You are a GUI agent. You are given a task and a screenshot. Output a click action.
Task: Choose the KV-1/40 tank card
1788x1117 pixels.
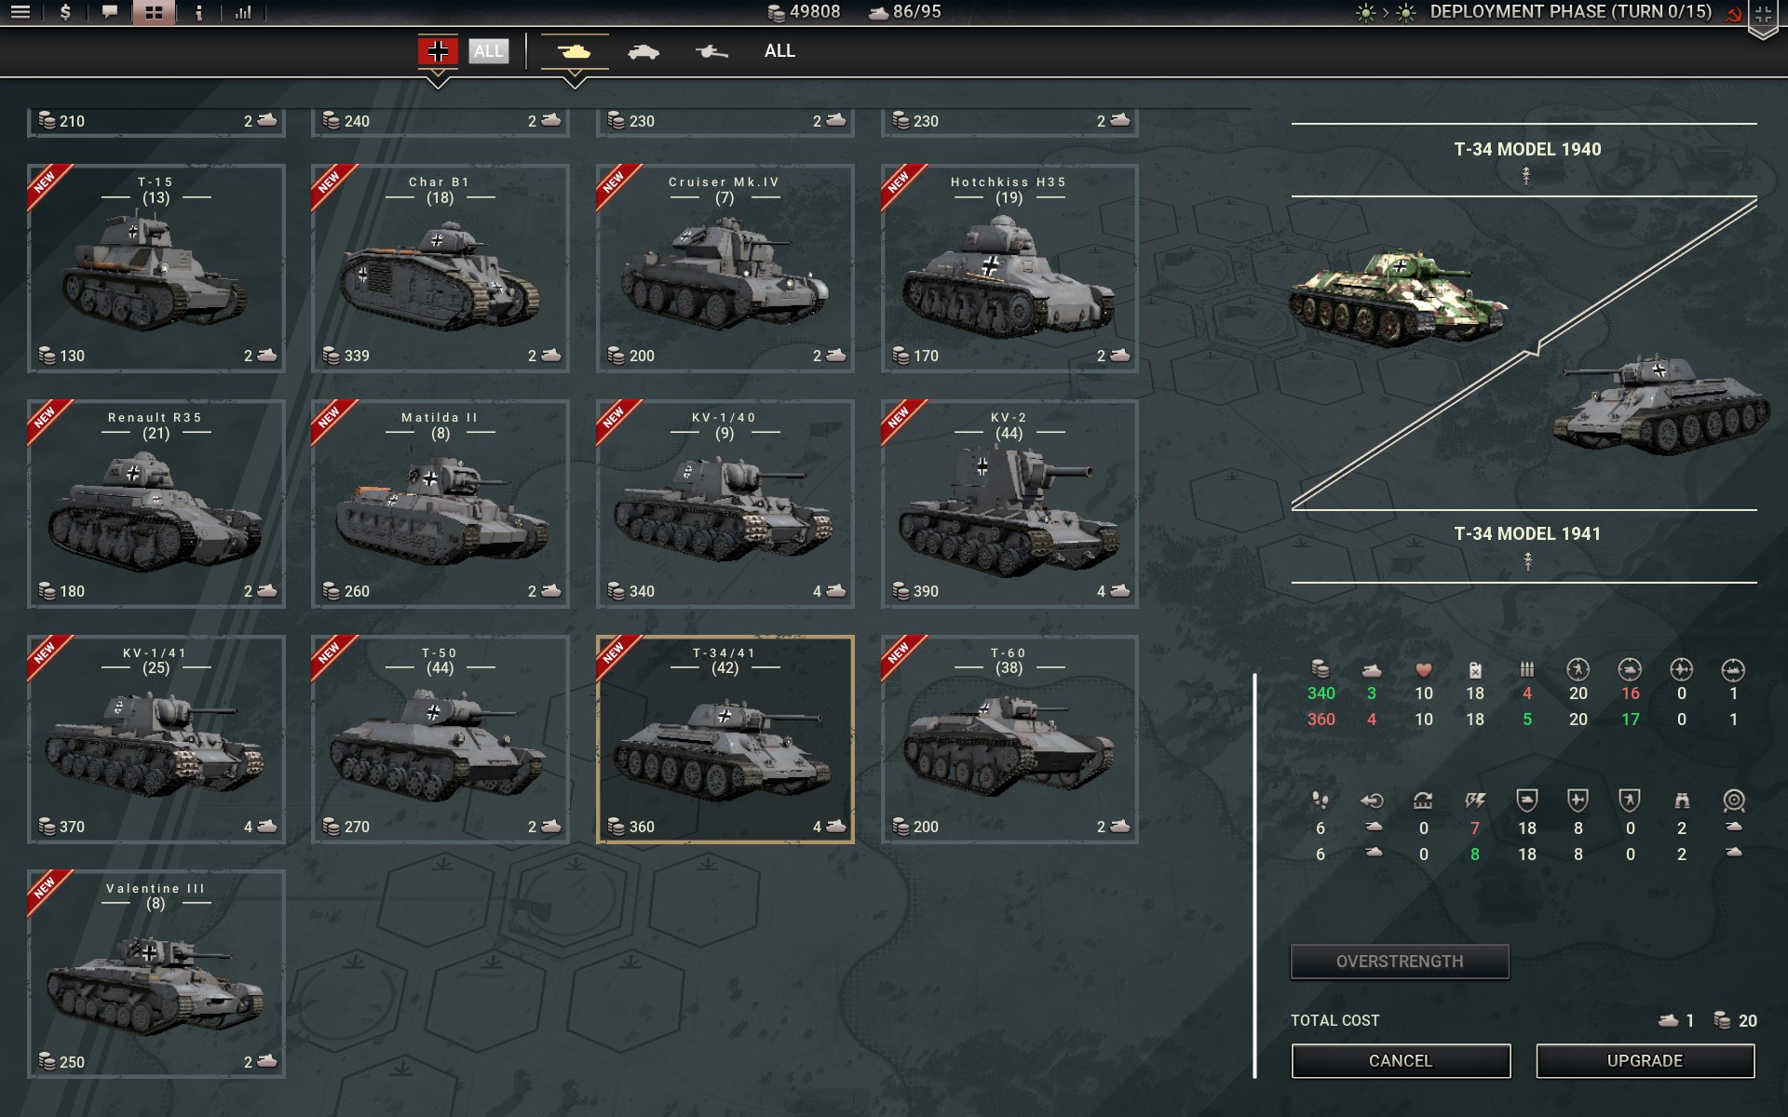point(725,504)
